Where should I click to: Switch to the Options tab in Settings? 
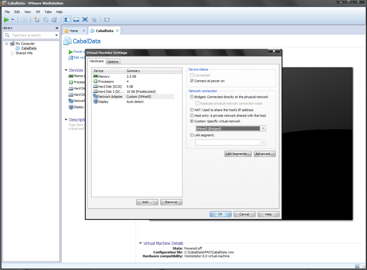click(113, 62)
